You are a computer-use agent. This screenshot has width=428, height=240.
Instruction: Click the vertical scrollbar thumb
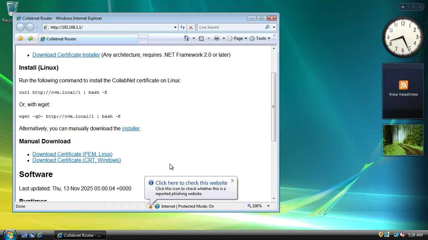(274, 107)
